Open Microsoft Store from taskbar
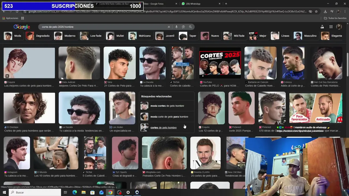 92,192
